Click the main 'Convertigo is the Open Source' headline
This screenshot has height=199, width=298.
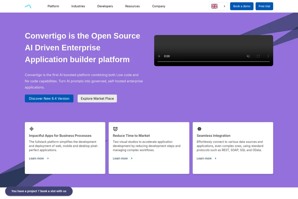point(83,48)
